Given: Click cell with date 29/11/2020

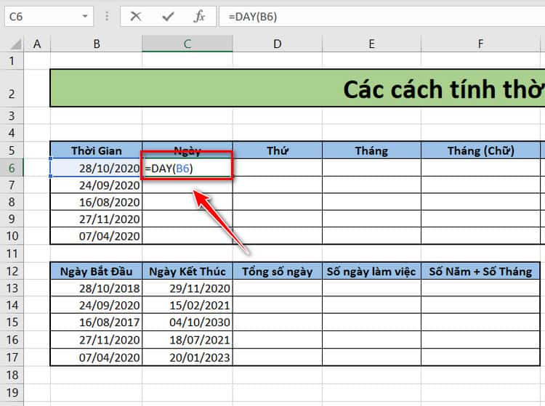Looking at the screenshot, I should (x=187, y=288).
